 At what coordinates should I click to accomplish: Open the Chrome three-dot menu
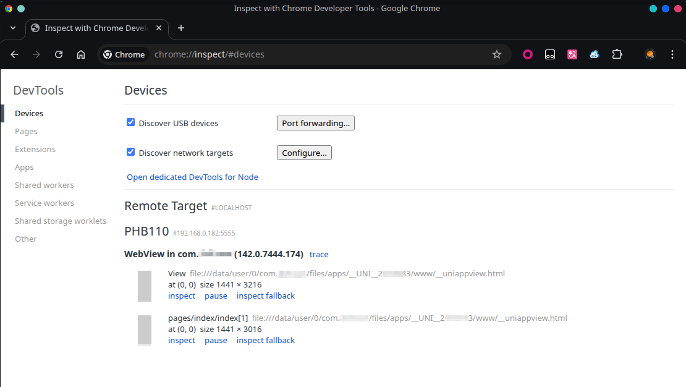click(672, 54)
